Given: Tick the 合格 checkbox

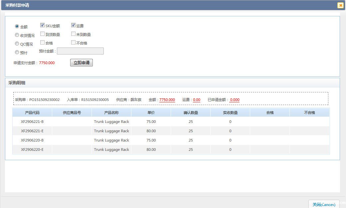Looking at the screenshot, I should pos(42,43).
